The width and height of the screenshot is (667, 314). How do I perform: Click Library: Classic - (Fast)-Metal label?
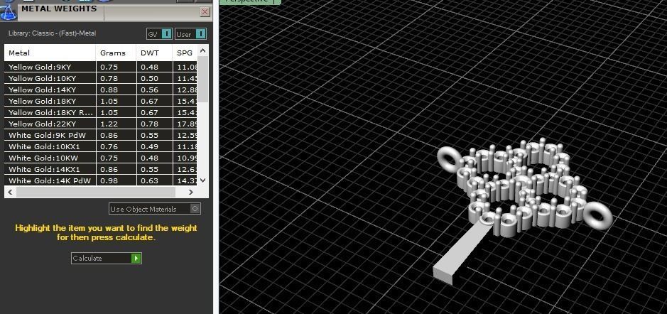tap(52, 33)
